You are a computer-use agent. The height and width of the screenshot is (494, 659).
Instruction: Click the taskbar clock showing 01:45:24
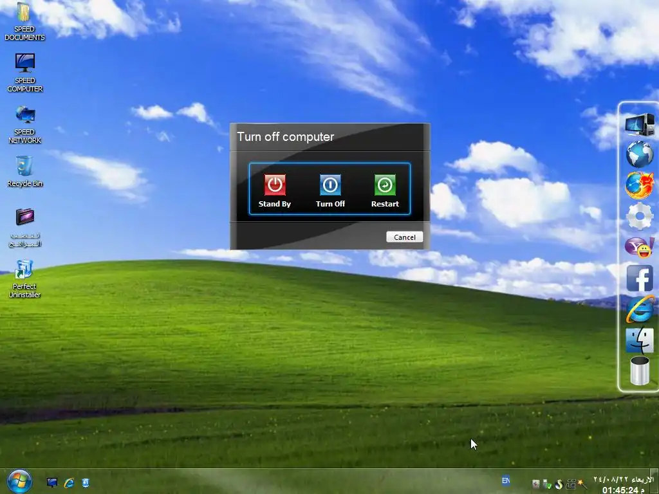click(x=624, y=489)
